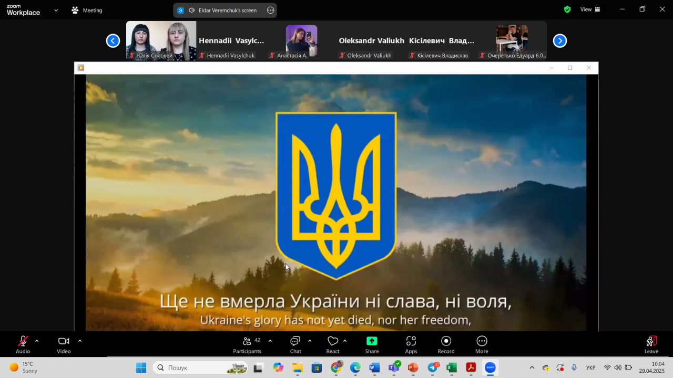
Task: Open the Meeting tab
Action: click(87, 10)
